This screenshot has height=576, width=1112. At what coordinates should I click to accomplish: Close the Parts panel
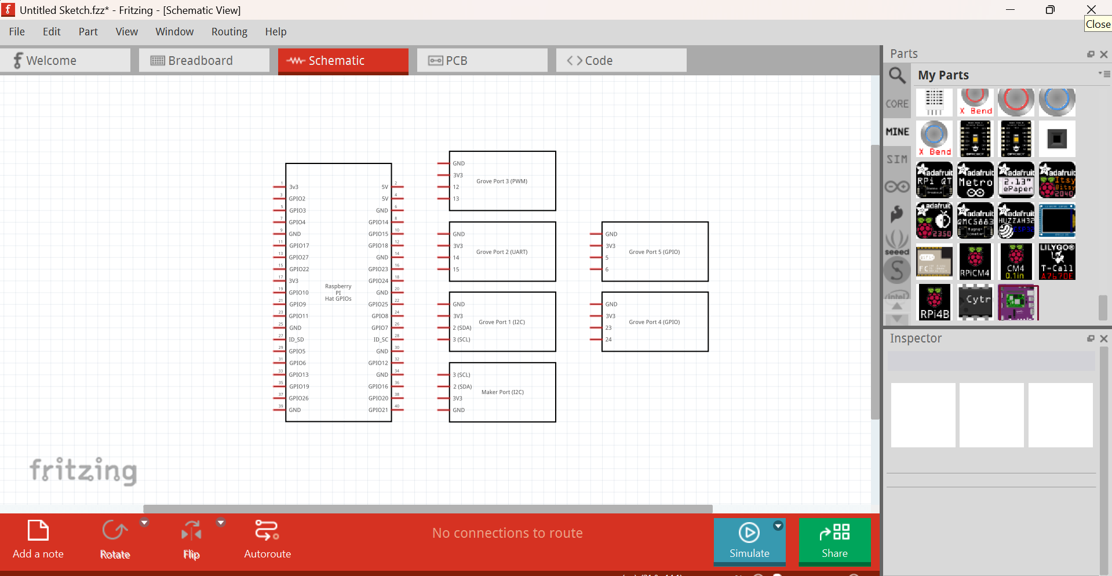coord(1104,54)
